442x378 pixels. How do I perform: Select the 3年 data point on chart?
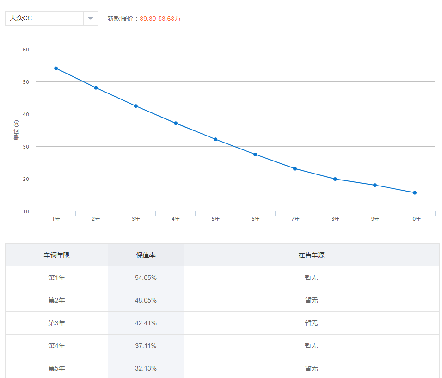[x=136, y=106]
